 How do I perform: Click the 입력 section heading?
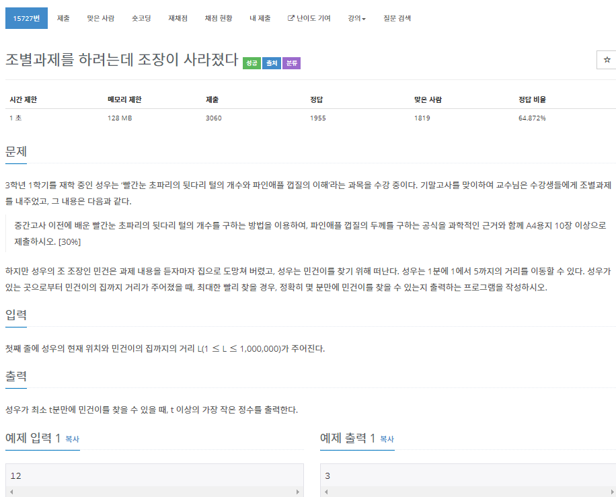pos(16,315)
